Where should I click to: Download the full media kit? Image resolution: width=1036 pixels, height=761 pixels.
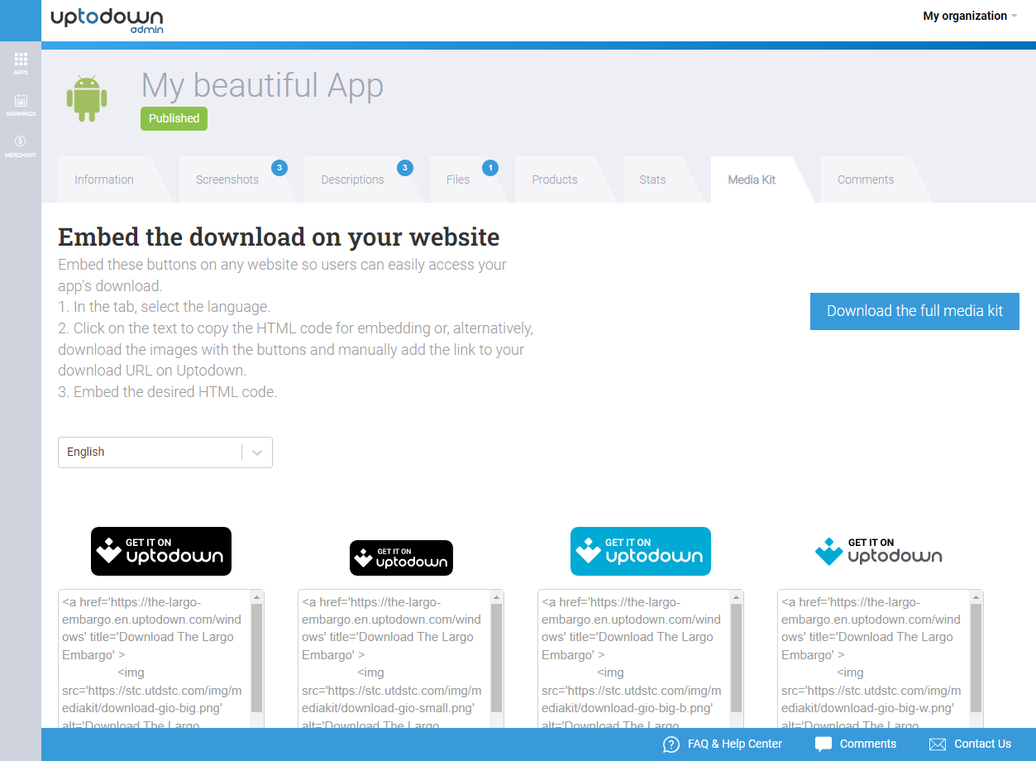[x=914, y=311]
